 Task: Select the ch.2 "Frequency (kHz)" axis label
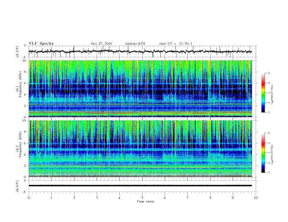pyautogui.click(x=20, y=144)
